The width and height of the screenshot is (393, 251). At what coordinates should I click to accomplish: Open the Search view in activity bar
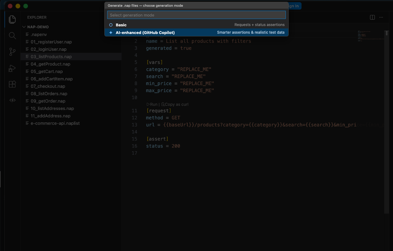[12, 36]
